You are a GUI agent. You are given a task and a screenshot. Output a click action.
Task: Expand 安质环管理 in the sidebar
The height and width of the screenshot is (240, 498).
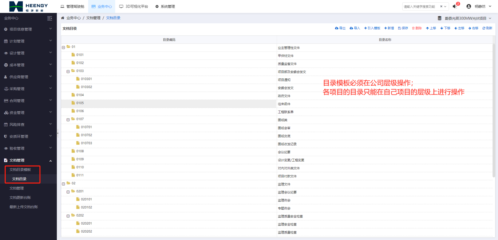pyautogui.click(x=28, y=136)
